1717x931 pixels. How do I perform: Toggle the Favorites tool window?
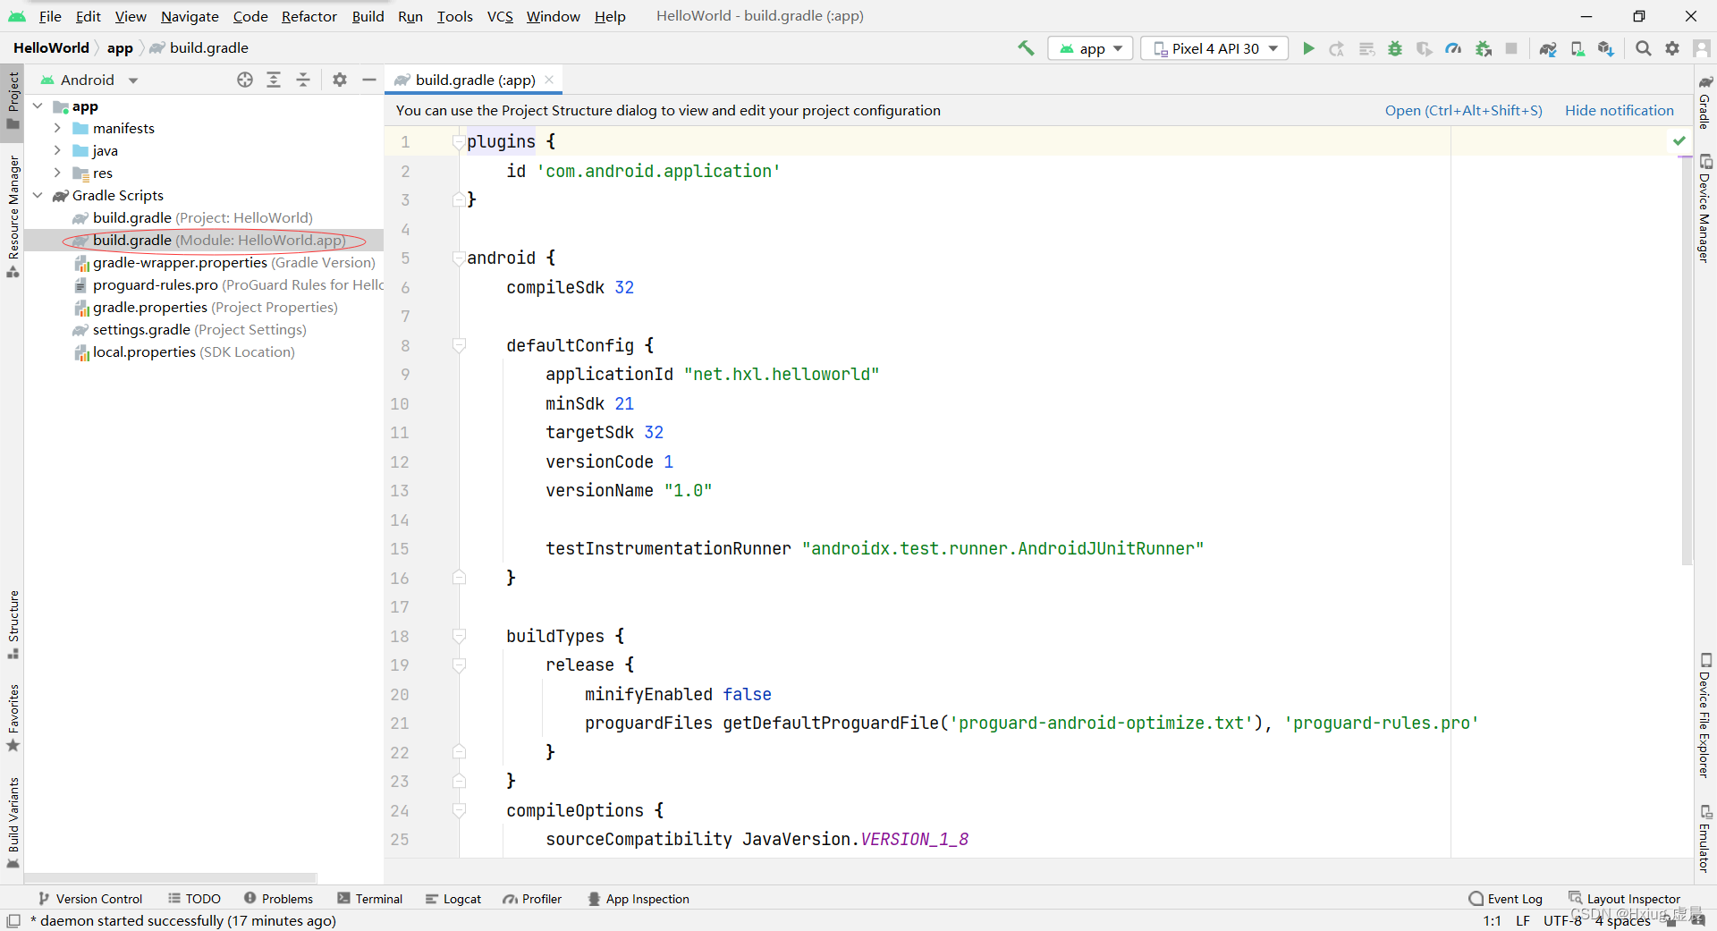coord(13,718)
